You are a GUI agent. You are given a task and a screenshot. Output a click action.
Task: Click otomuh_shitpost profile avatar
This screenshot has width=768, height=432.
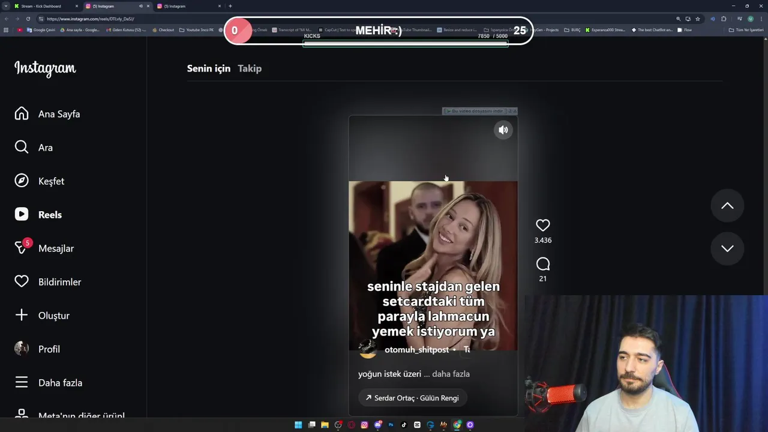[x=368, y=349]
